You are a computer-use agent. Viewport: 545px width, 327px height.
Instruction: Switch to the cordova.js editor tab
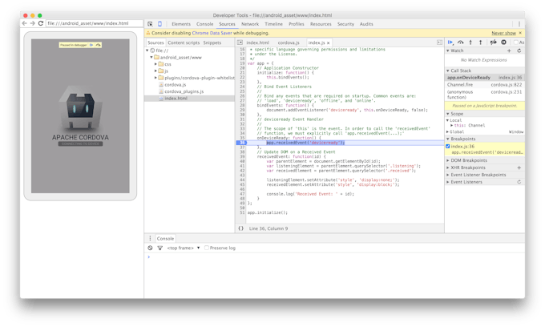[x=289, y=42]
